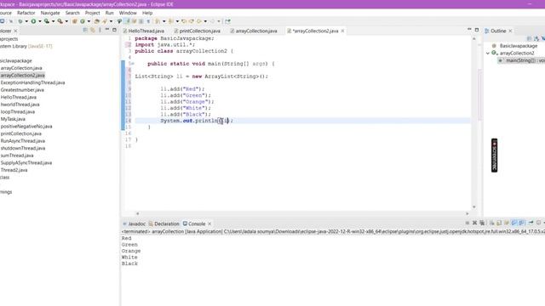Collapse All in Package Explorer toolbar
Image resolution: width=545 pixels, height=306 pixels.
(x=85, y=31)
